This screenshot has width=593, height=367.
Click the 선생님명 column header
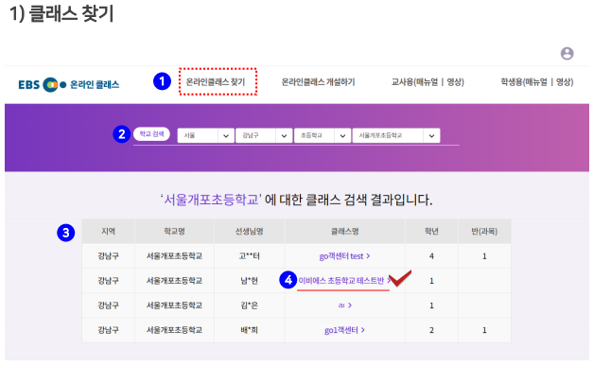[250, 231]
